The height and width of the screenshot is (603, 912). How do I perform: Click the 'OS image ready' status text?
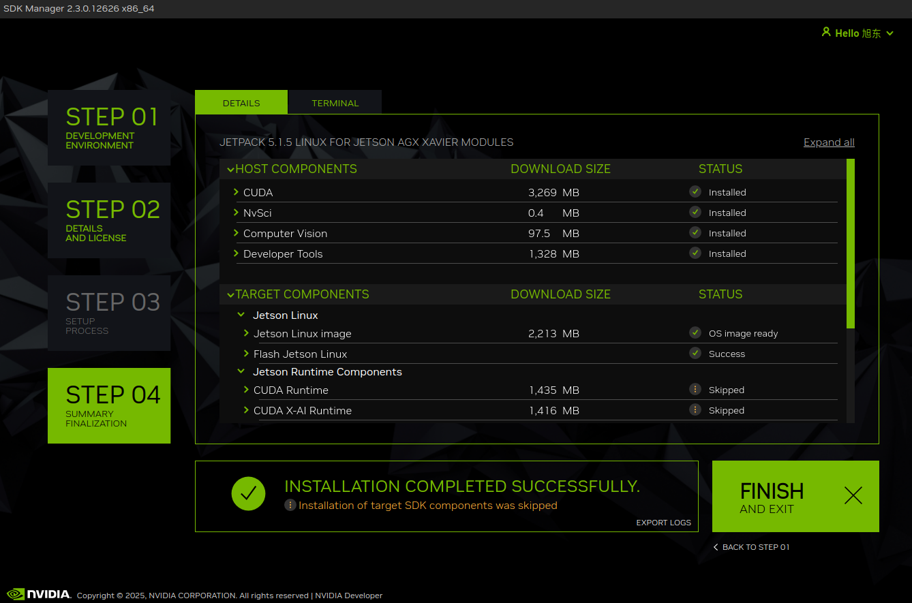pos(743,333)
